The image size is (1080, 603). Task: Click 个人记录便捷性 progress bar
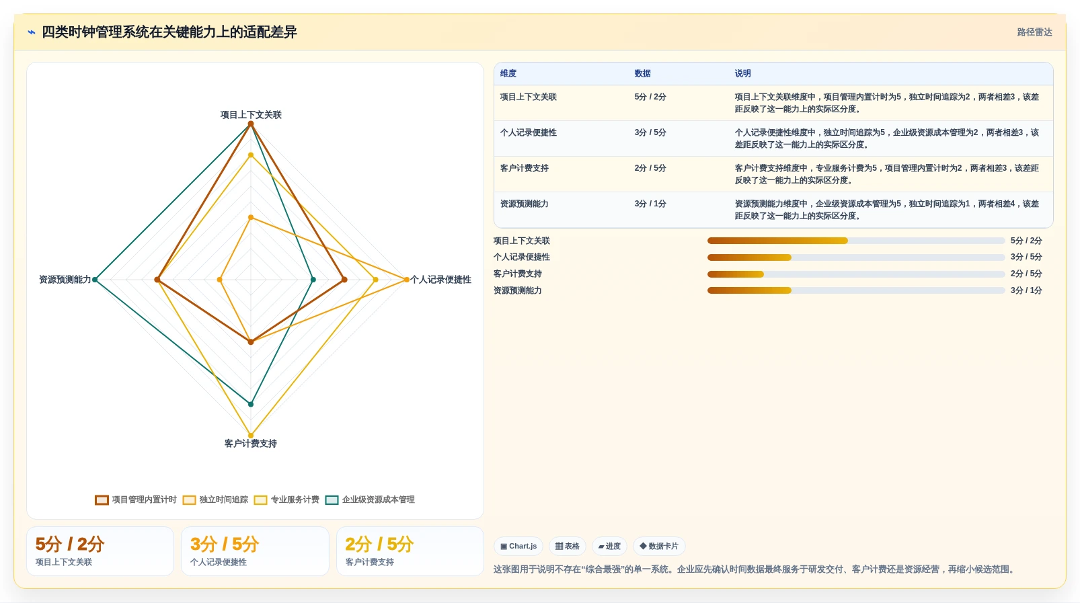click(x=856, y=257)
